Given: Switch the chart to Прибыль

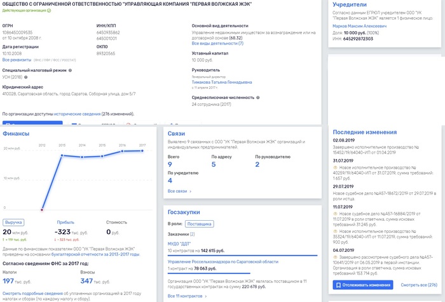Looking at the screenshot, I should [x=65, y=223].
